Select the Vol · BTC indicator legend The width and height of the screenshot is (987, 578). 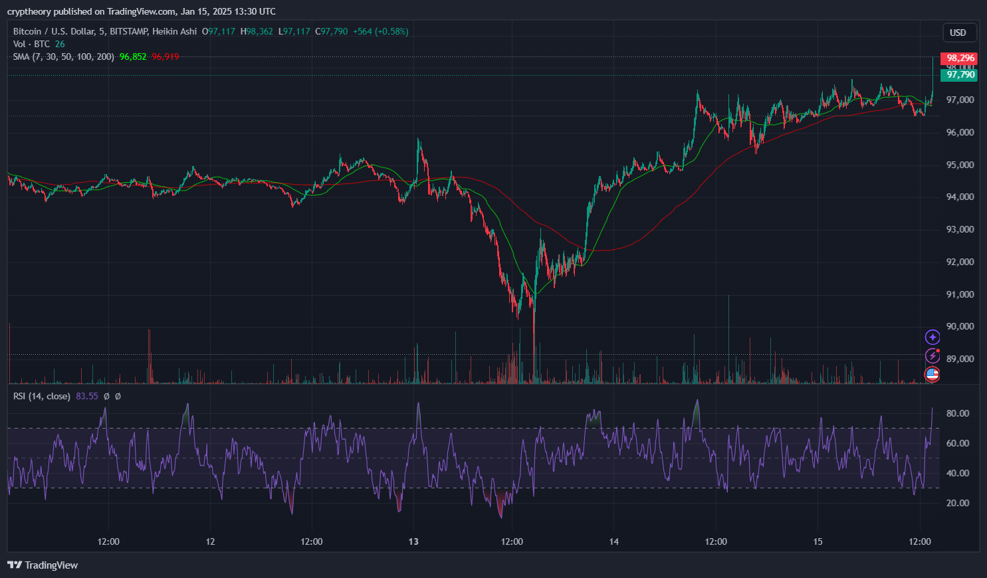coord(31,44)
